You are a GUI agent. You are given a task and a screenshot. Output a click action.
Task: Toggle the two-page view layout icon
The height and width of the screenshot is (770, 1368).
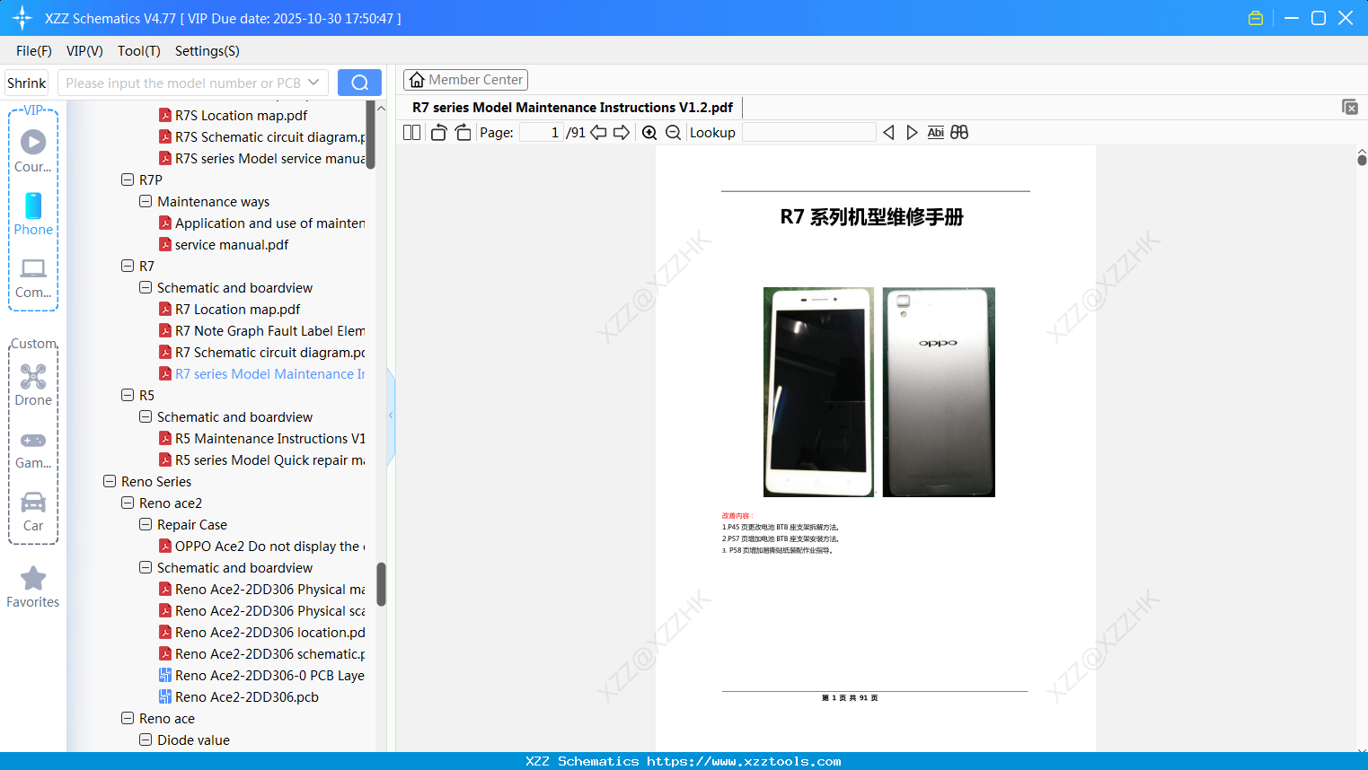pyautogui.click(x=411, y=133)
